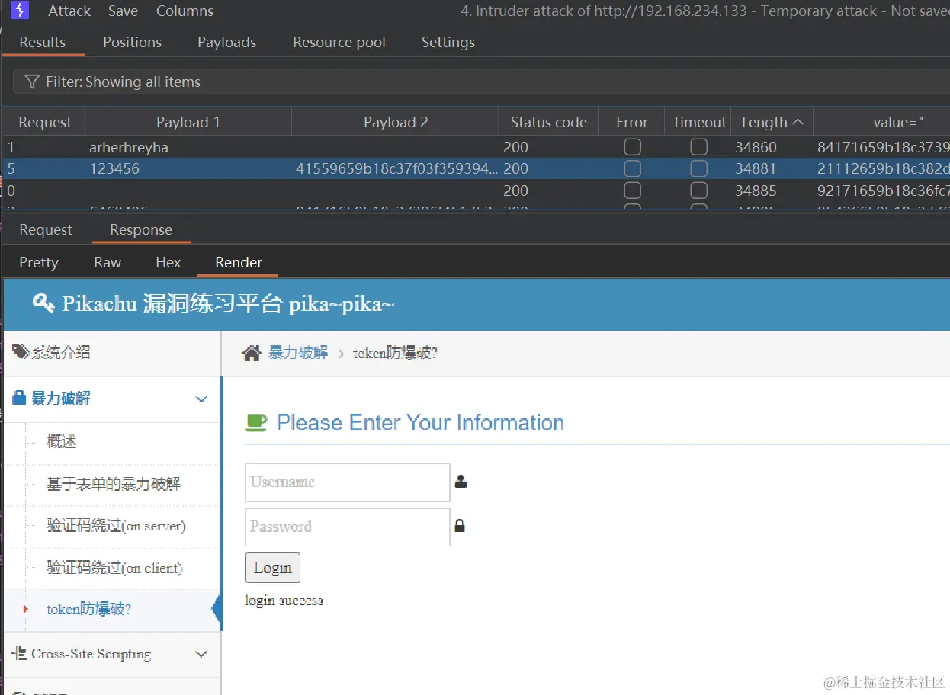Viewport: 950px width, 695px height.
Task: Click the user icon beside Username field
Action: [461, 482]
